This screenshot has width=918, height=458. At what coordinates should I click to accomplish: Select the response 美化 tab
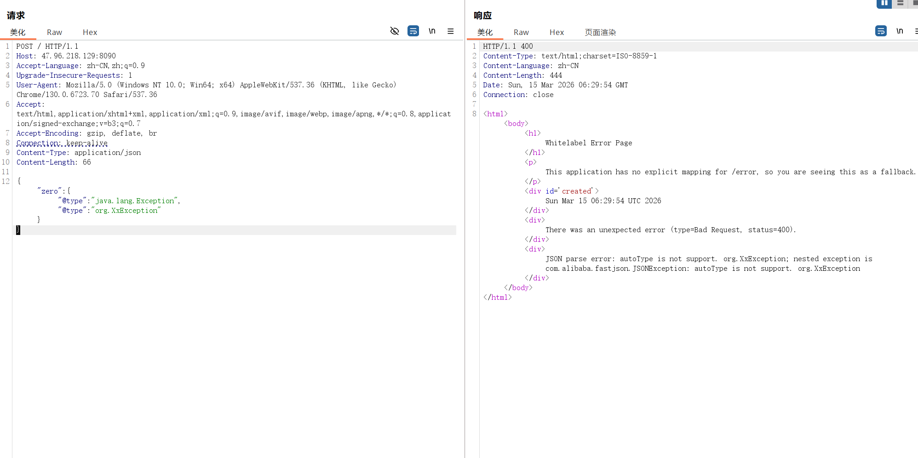coord(485,32)
